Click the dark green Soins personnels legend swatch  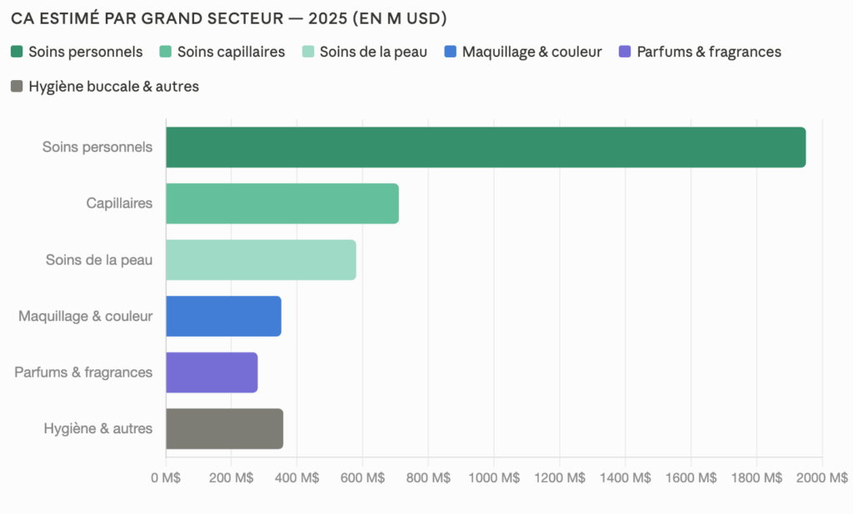pos(17,52)
